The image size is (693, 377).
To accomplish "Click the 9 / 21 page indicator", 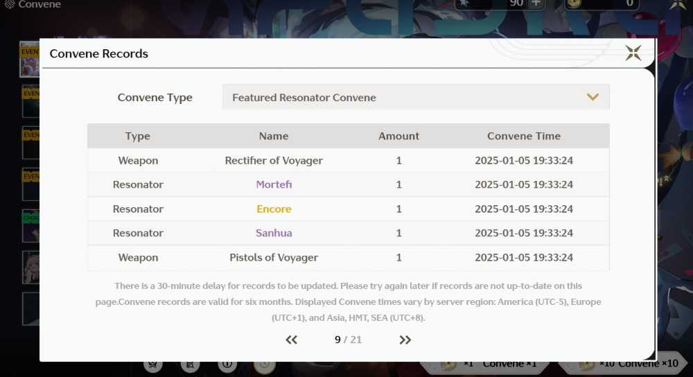I will (349, 340).
